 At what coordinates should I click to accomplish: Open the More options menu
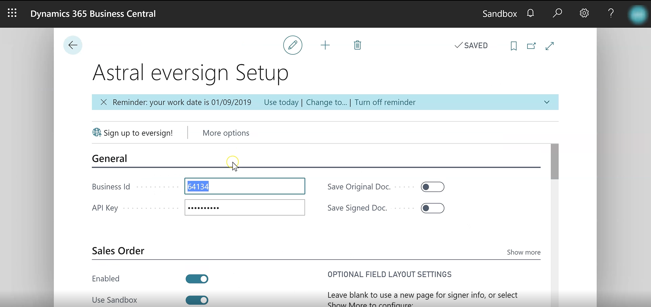click(226, 133)
